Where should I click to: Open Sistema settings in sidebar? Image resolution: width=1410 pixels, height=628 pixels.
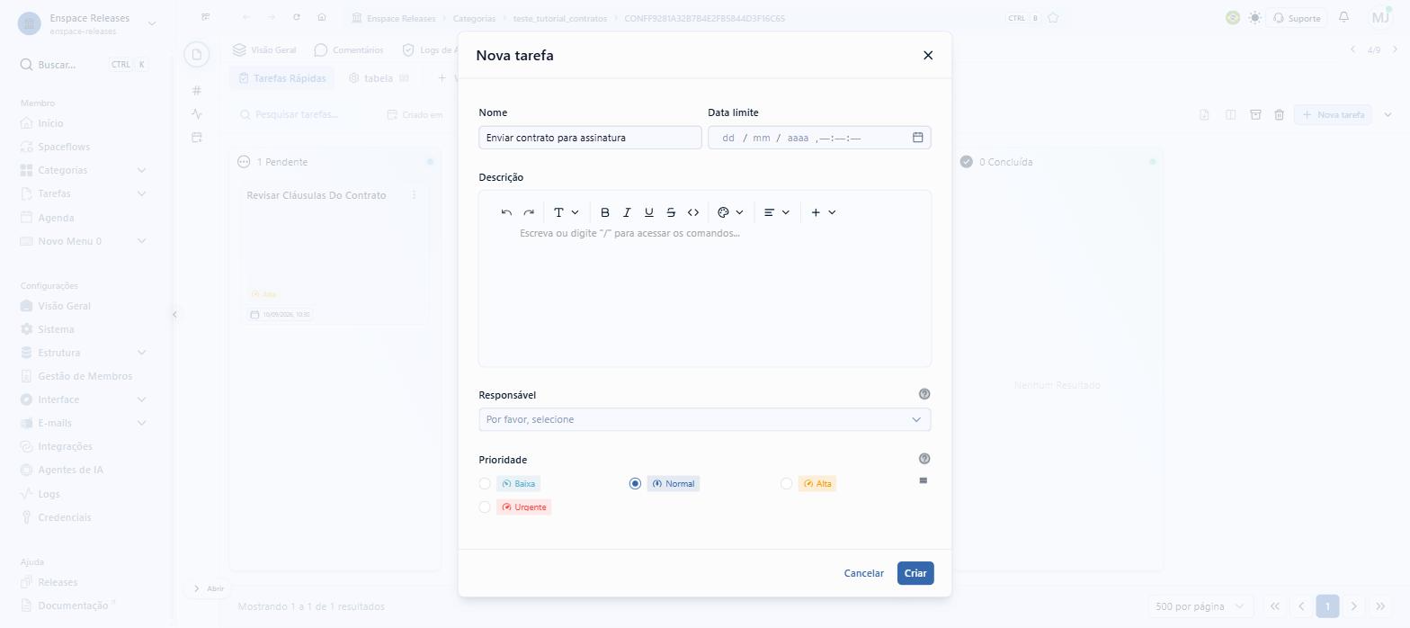click(x=84, y=329)
